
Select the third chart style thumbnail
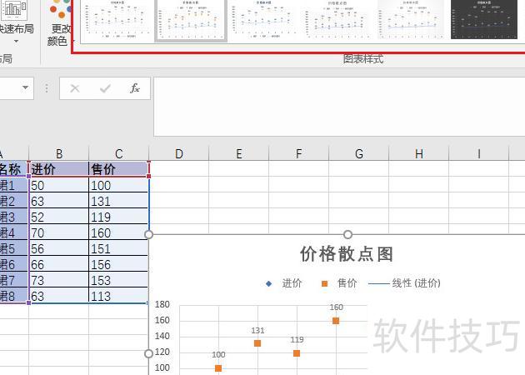click(264, 19)
